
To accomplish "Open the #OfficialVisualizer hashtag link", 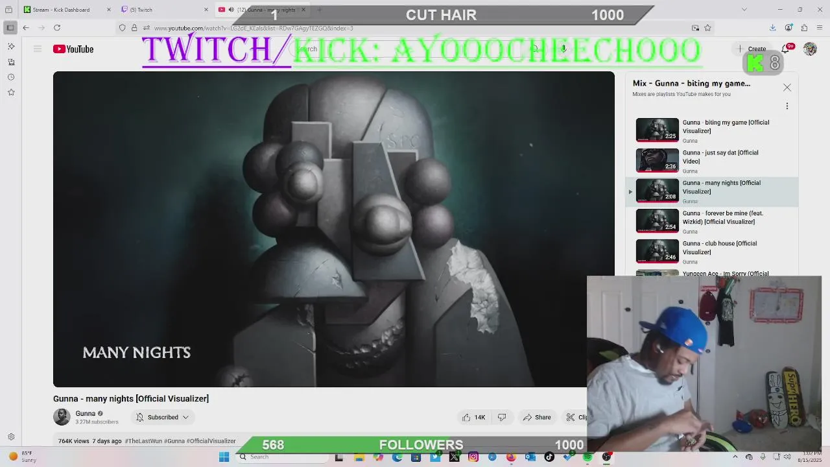I will point(211,441).
